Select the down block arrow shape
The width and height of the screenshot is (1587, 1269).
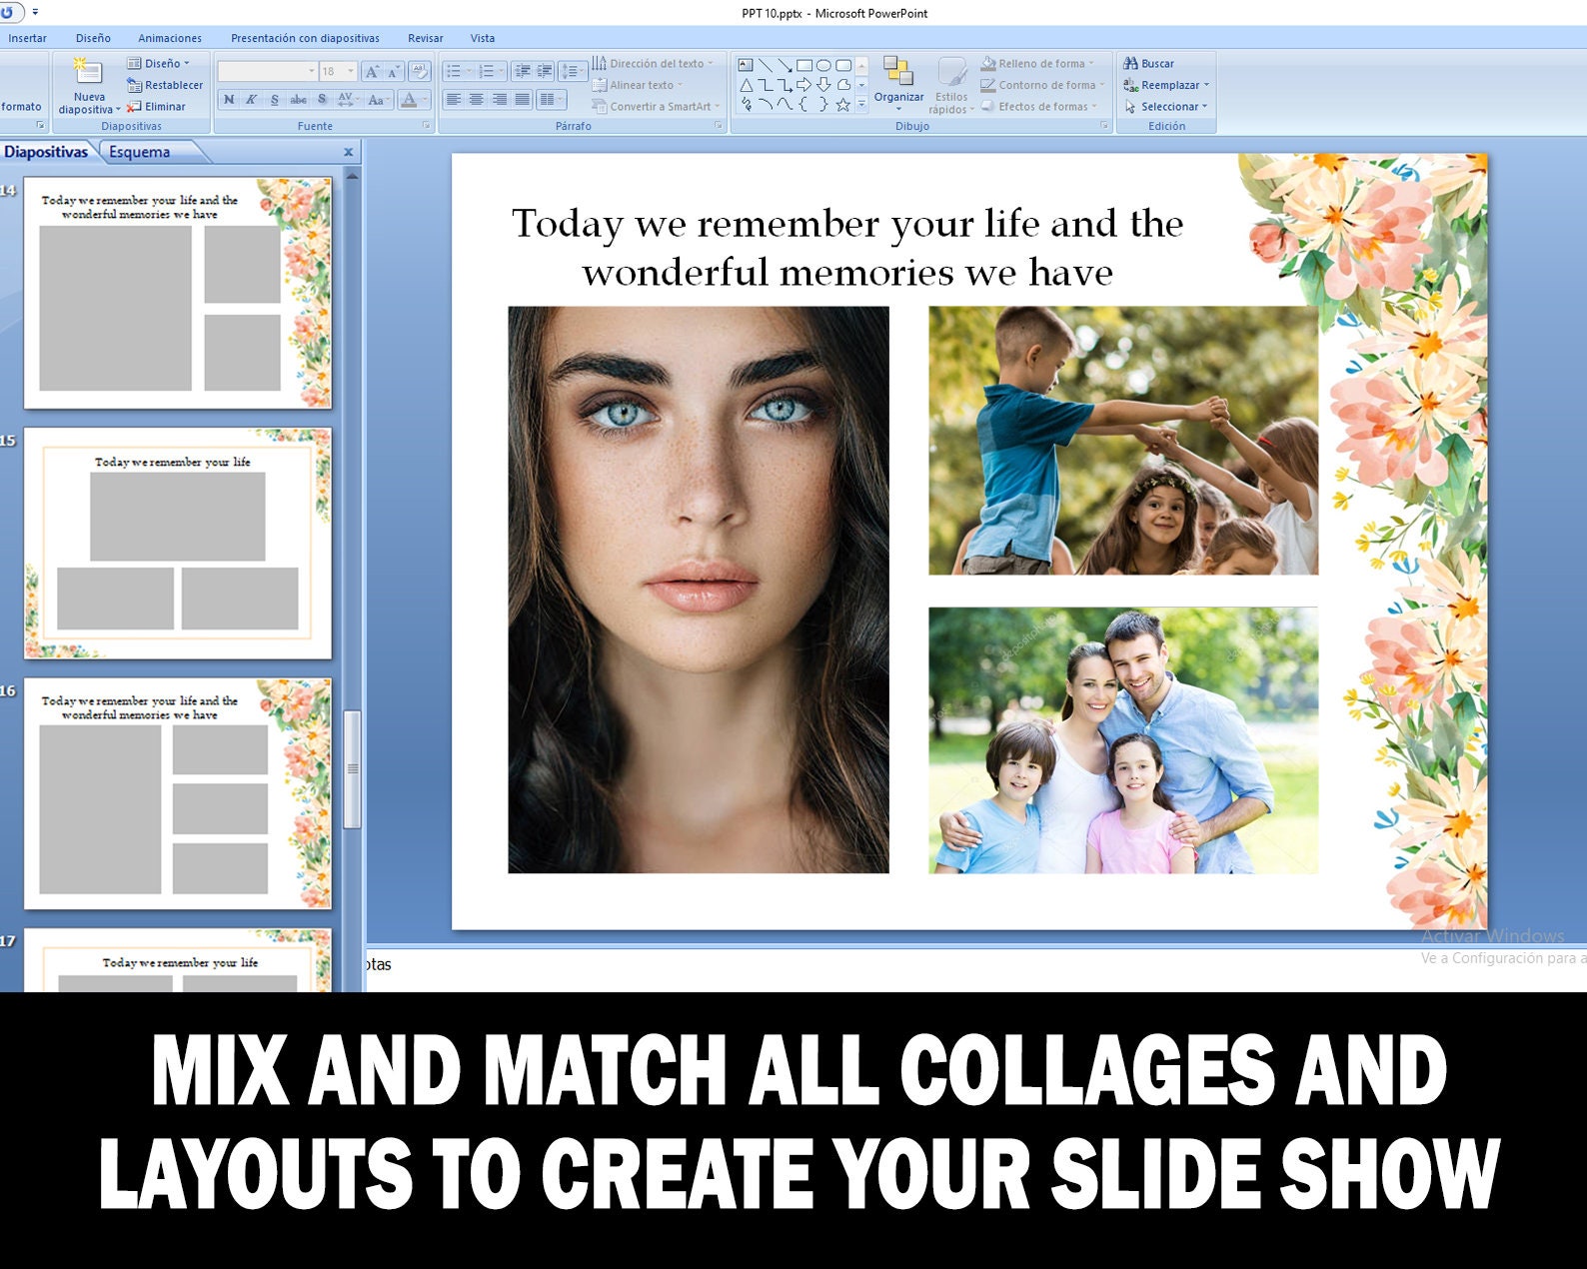pos(823,85)
